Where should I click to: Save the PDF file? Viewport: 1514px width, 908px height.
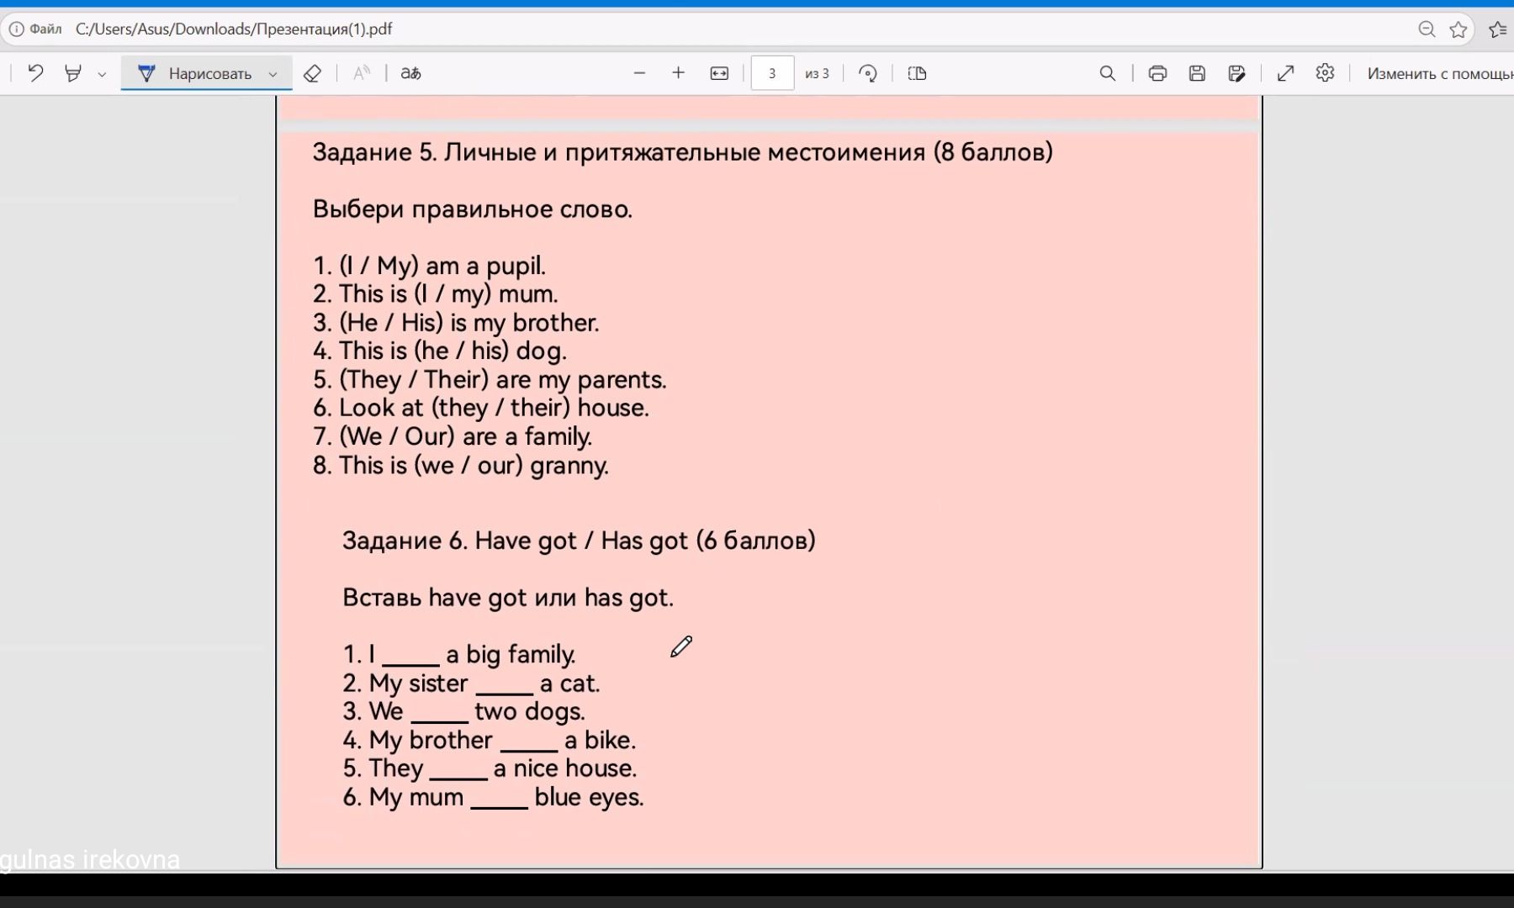tap(1197, 73)
